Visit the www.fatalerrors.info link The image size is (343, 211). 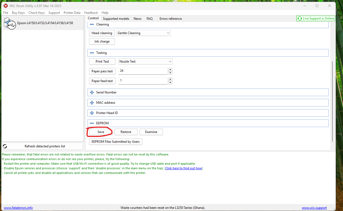18,208
